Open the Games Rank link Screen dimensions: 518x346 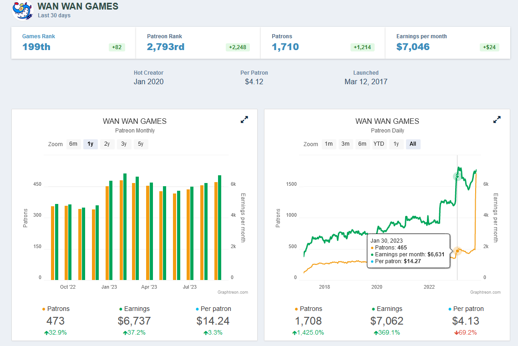click(39, 36)
